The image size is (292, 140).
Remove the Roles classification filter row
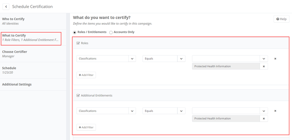click(x=275, y=59)
